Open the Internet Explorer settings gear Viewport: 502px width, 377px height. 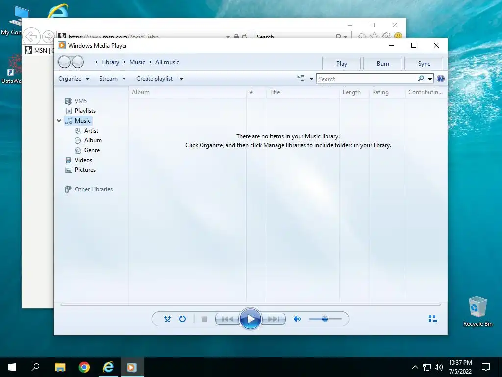pos(386,36)
